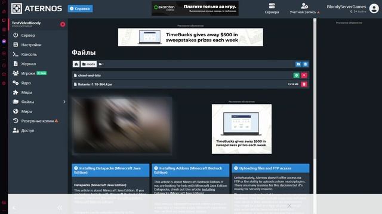Click the create file button

click(305, 64)
